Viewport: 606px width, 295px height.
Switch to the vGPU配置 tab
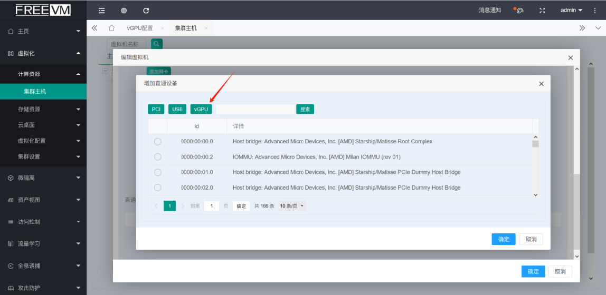140,28
